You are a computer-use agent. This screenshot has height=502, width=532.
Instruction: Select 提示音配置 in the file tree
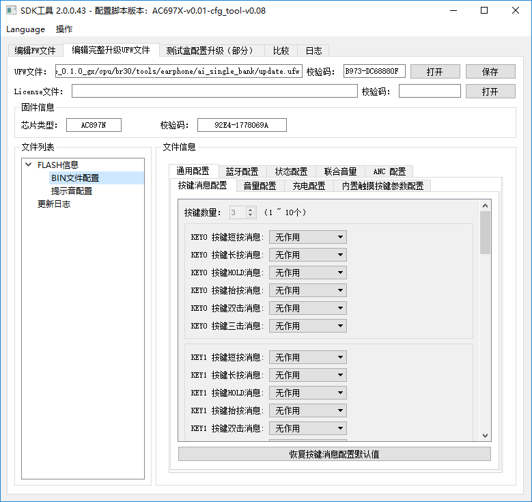[72, 191]
